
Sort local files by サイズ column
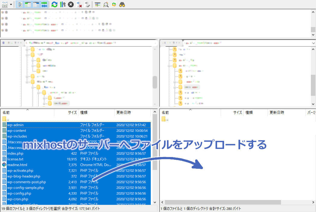click(x=66, y=113)
